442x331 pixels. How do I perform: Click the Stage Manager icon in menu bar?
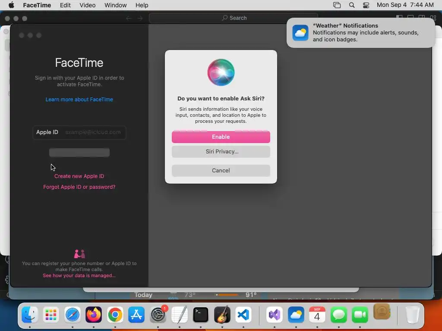(x=337, y=5)
